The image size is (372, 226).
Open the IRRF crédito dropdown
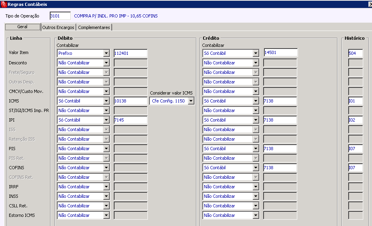(x=231, y=187)
